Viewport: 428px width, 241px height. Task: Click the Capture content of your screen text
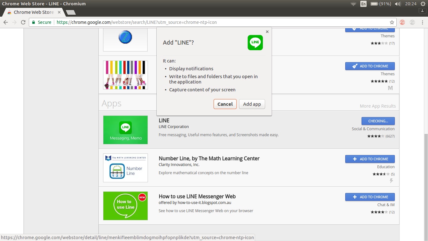202,90
